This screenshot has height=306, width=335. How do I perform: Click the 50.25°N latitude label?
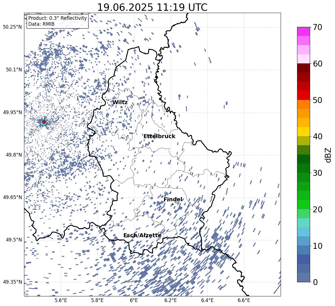click(12, 27)
